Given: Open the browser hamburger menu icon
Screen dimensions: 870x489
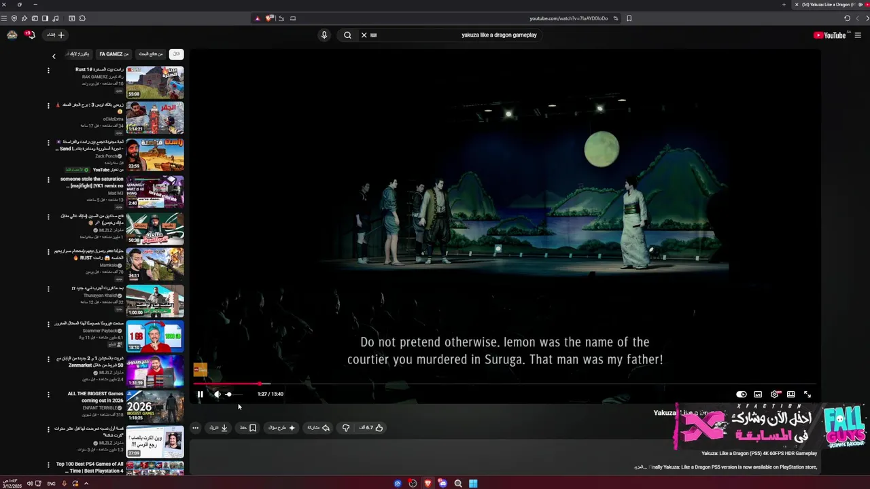Looking at the screenshot, I should point(4,18).
